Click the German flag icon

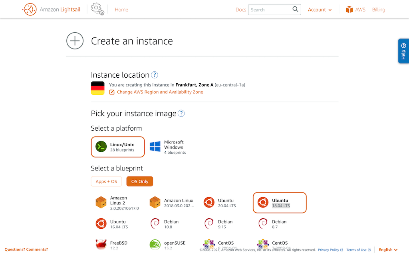click(x=97, y=88)
